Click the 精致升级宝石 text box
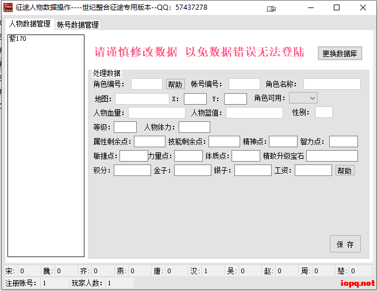 [331, 156]
